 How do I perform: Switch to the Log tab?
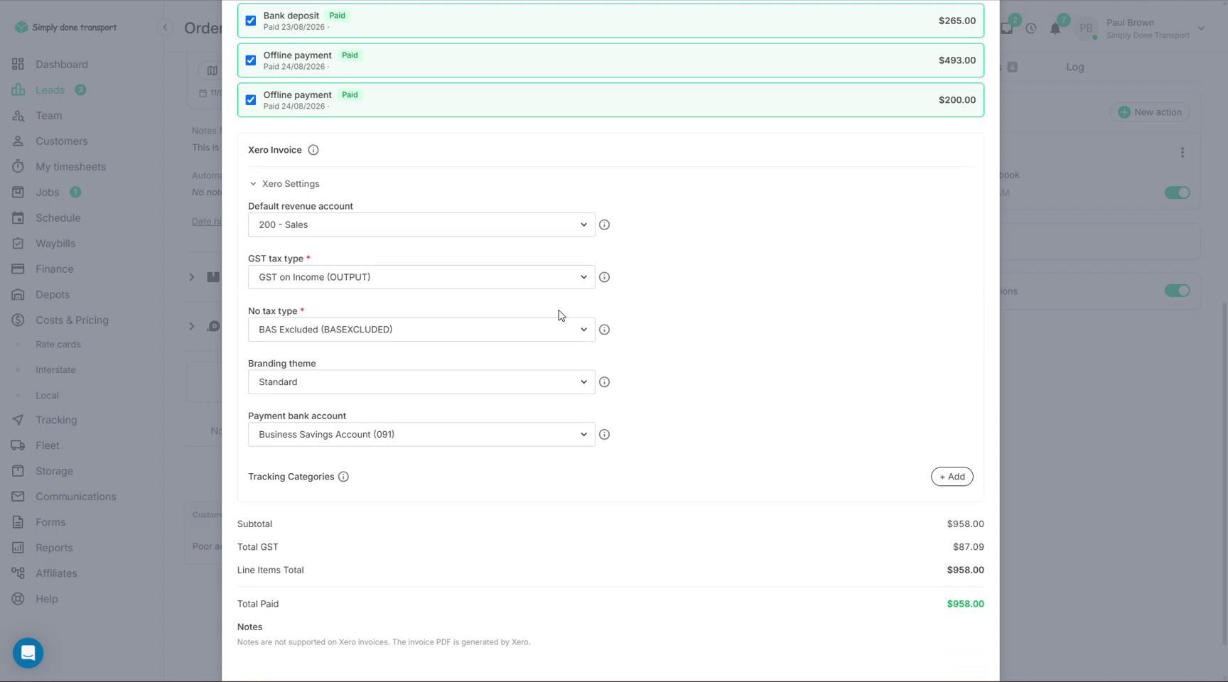point(1074,67)
